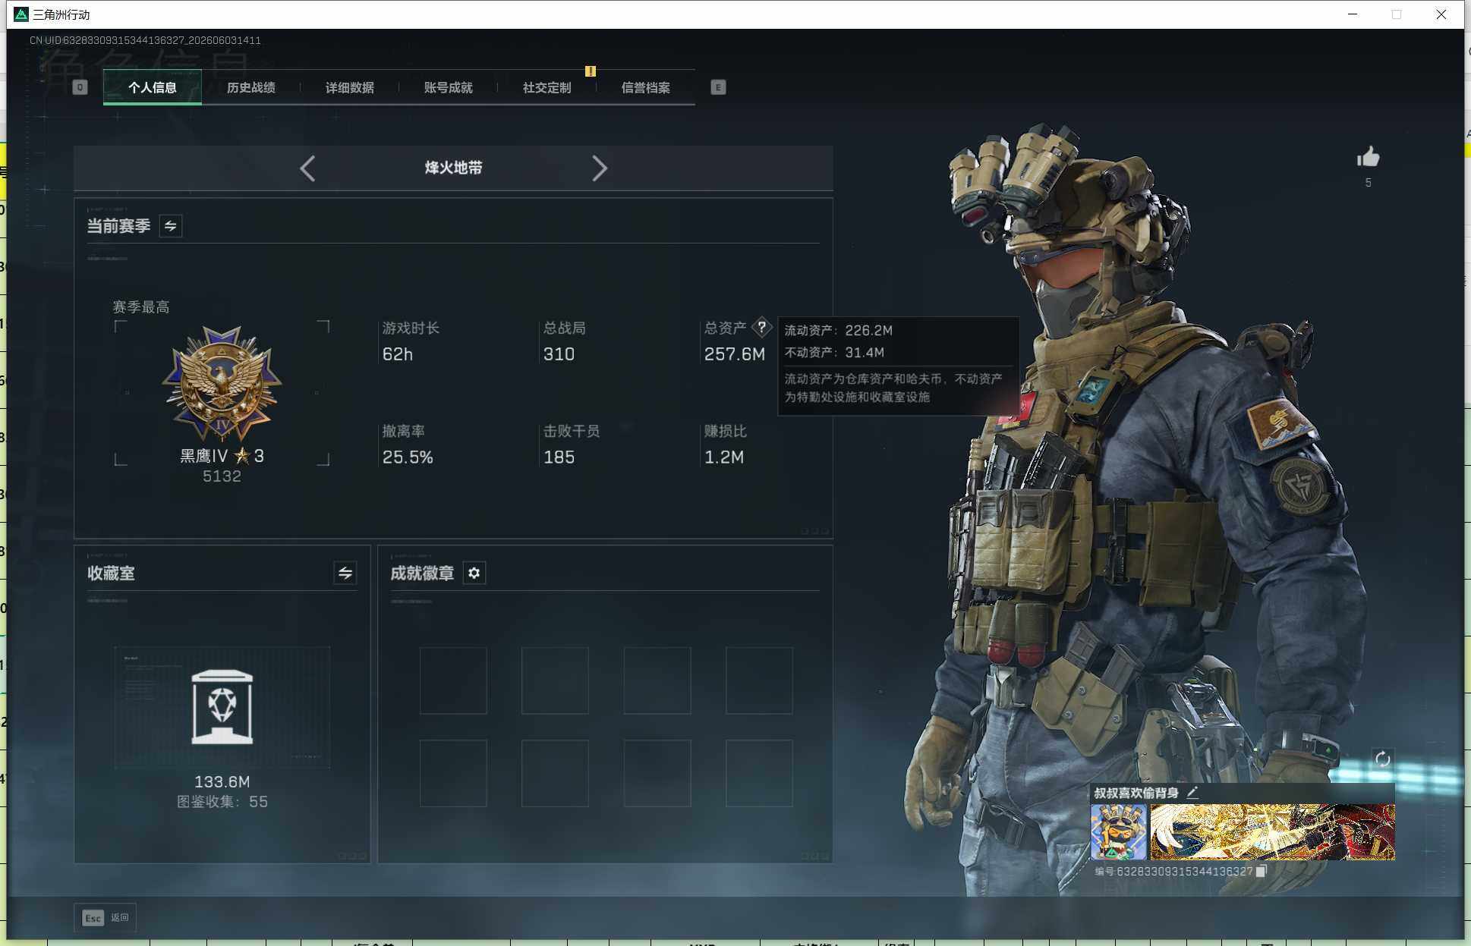Click the collection value 133.6M
The height and width of the screenshot is (946, 1471).
coord(222,782)
